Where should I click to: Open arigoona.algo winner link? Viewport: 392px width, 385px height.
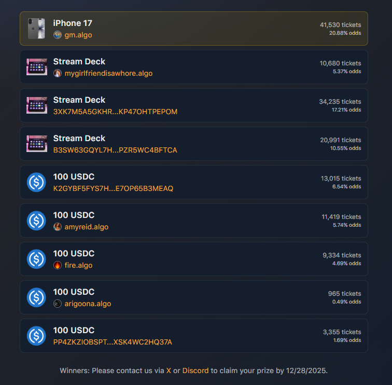[88, 304]
